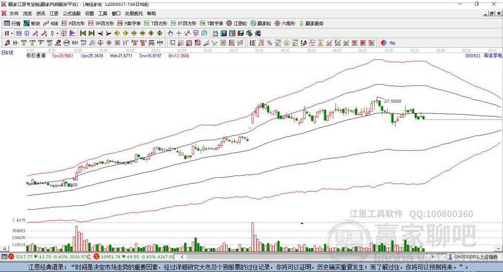The height and width of the screenshot is (272, 503).
Task: Jump to first bar icon
Action: pyautogui.click(x=83, y=33)
